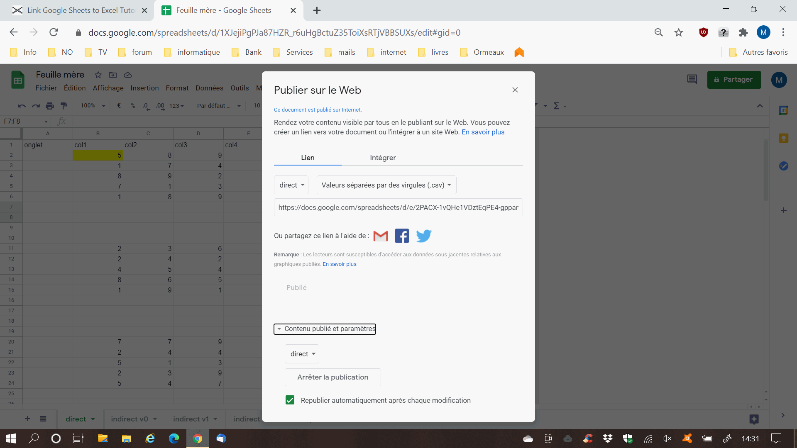Open the name box F7:F8 dropdown
This screenshot has height=448, width=797.
46,122
